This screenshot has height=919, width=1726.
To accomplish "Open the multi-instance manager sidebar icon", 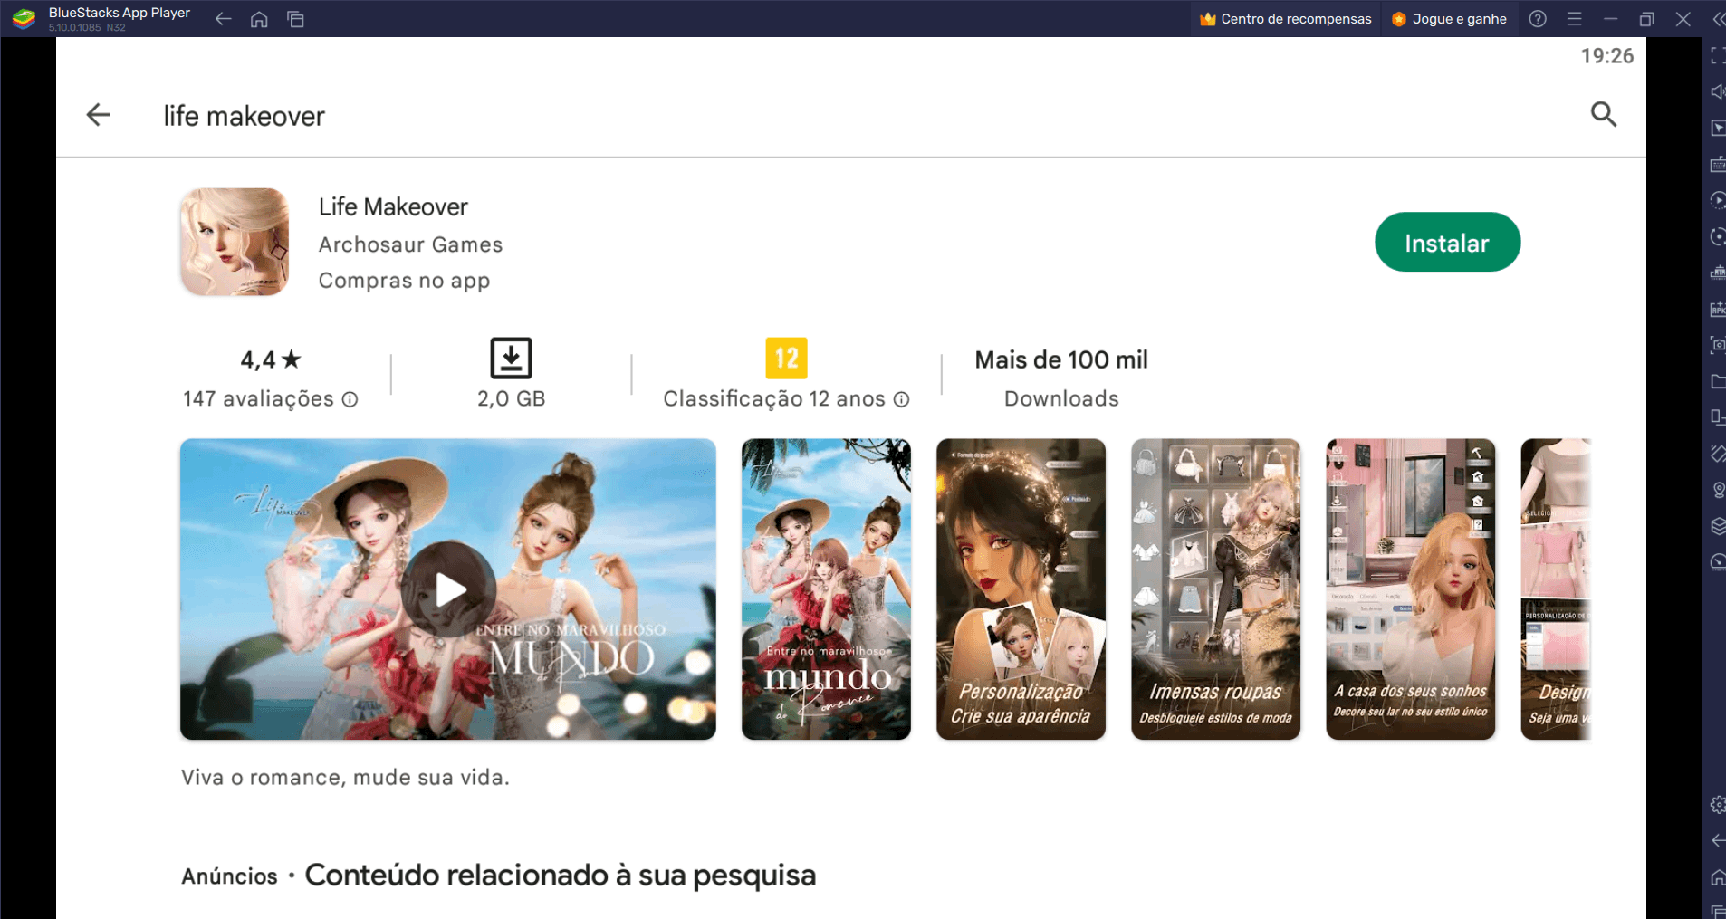I will pyautogui.click(x=1717, y=526).
